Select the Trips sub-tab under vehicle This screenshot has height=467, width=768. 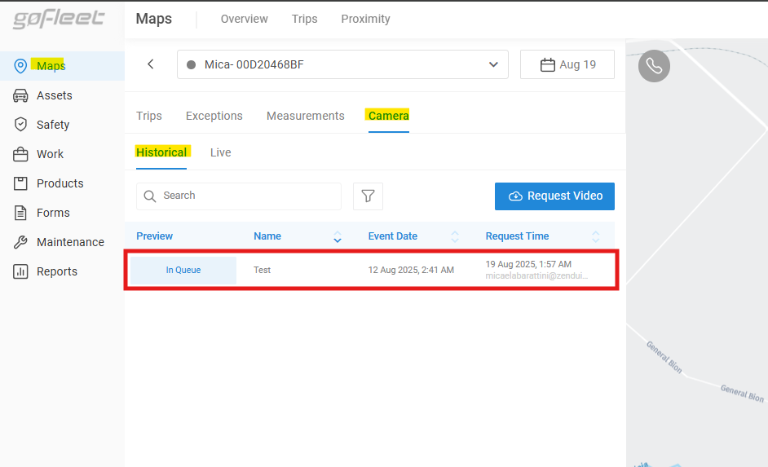[149, 116]
